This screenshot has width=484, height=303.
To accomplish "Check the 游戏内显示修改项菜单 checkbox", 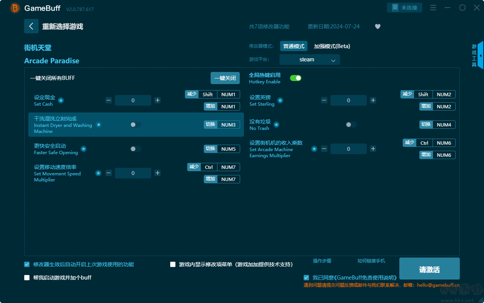I will (173, 264).
